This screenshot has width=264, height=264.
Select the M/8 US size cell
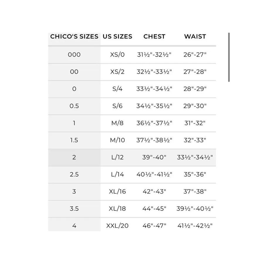point(117,123)
